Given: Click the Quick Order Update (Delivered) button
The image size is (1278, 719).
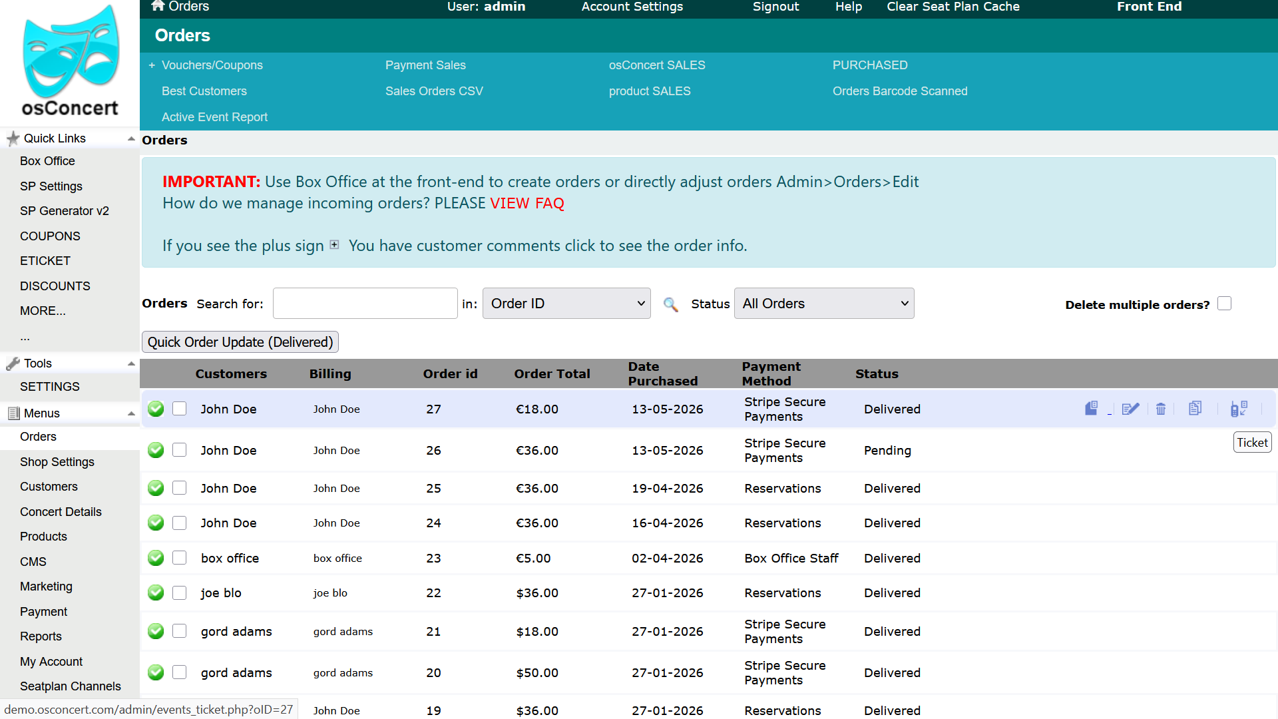Looking at the screenshot, I should (240, 342).
